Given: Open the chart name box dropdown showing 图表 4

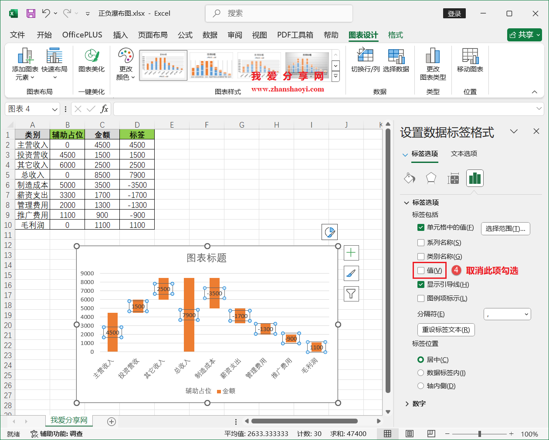Looking at the screenshot, I should click(x=54, y=109).
